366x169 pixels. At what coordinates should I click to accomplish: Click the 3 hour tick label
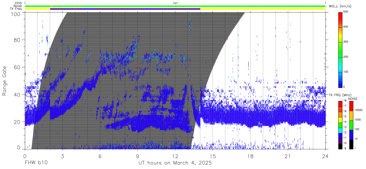pyautogui.click(x=63, y=156)
